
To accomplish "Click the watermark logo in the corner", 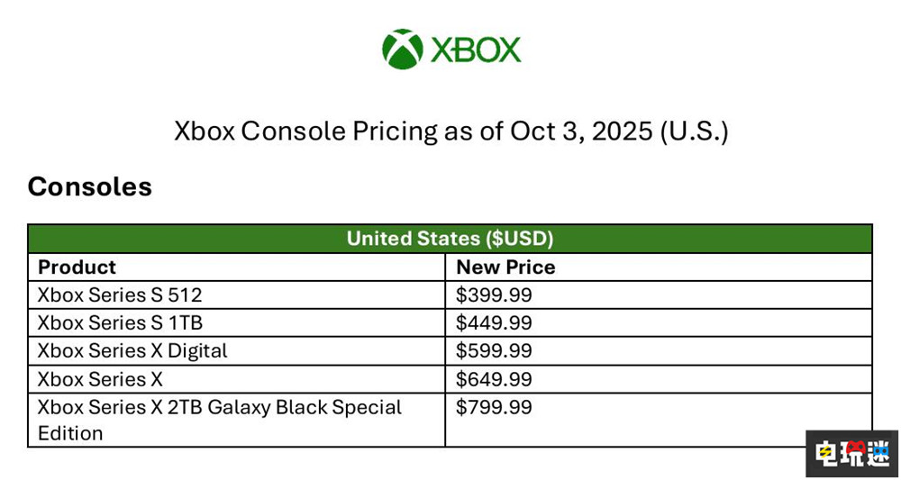I will [x=851, y=454].
